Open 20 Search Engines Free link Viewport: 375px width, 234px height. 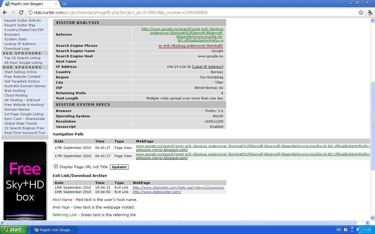[x=24, y=128]
